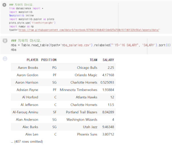Click the Utah Jazz team cell
This screenshot has height=147, width=172.
pyautogui.click(x=90, y=127)
